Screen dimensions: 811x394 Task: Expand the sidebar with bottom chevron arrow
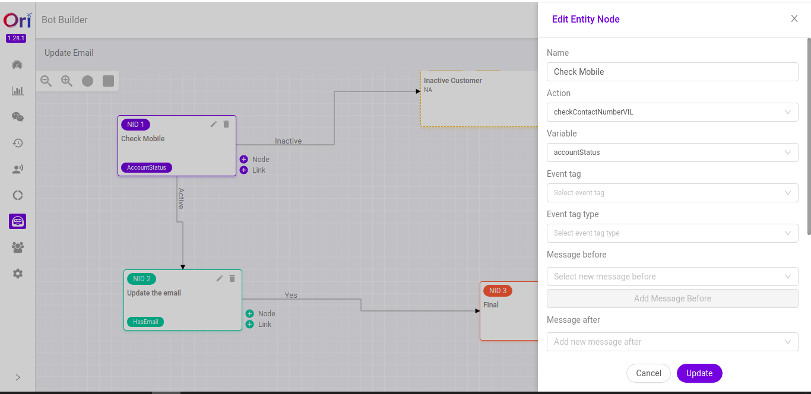[18, 377]
